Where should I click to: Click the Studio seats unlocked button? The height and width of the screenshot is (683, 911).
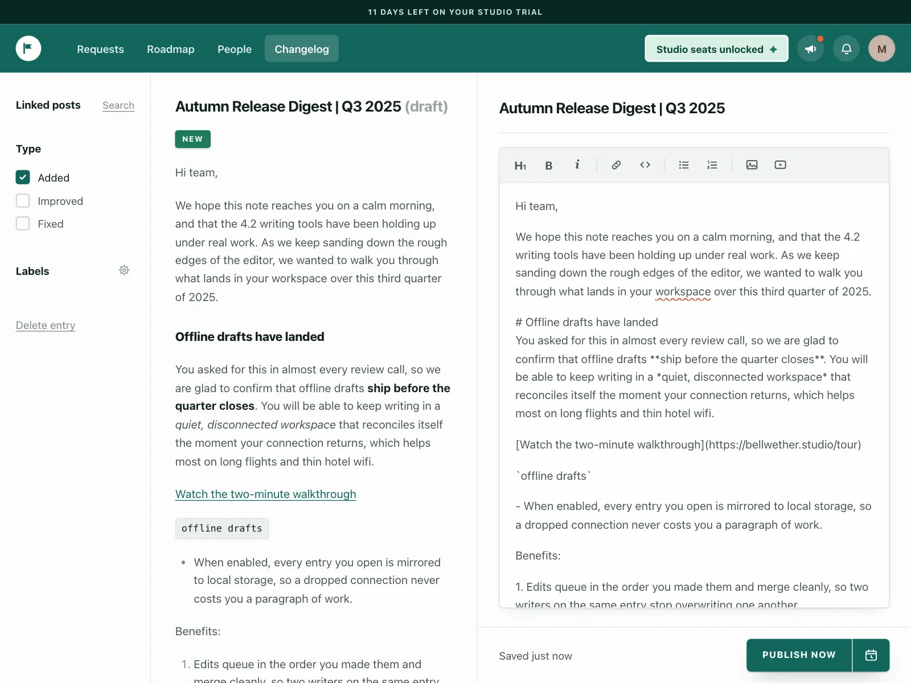point(716,49)
